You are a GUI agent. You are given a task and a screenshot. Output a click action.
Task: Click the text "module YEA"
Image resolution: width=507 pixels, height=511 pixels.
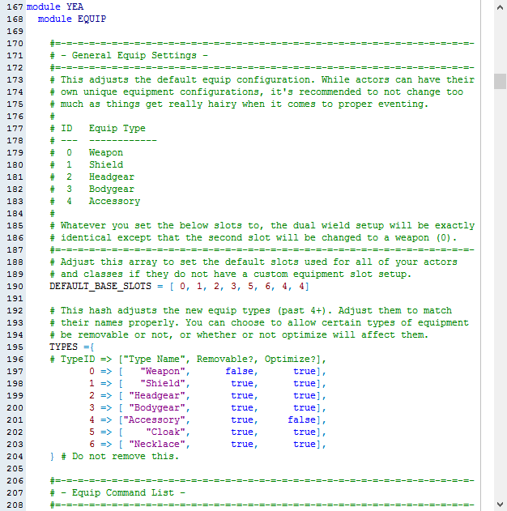pos(55,6)
